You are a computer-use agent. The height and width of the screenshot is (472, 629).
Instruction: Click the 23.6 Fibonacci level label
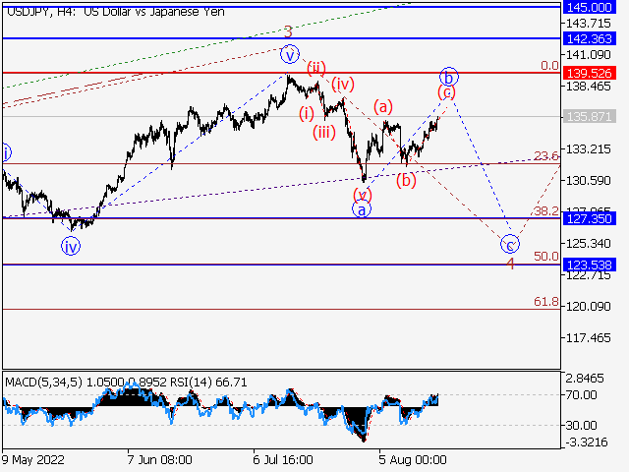pyautogui.click(x=546, y=155)
